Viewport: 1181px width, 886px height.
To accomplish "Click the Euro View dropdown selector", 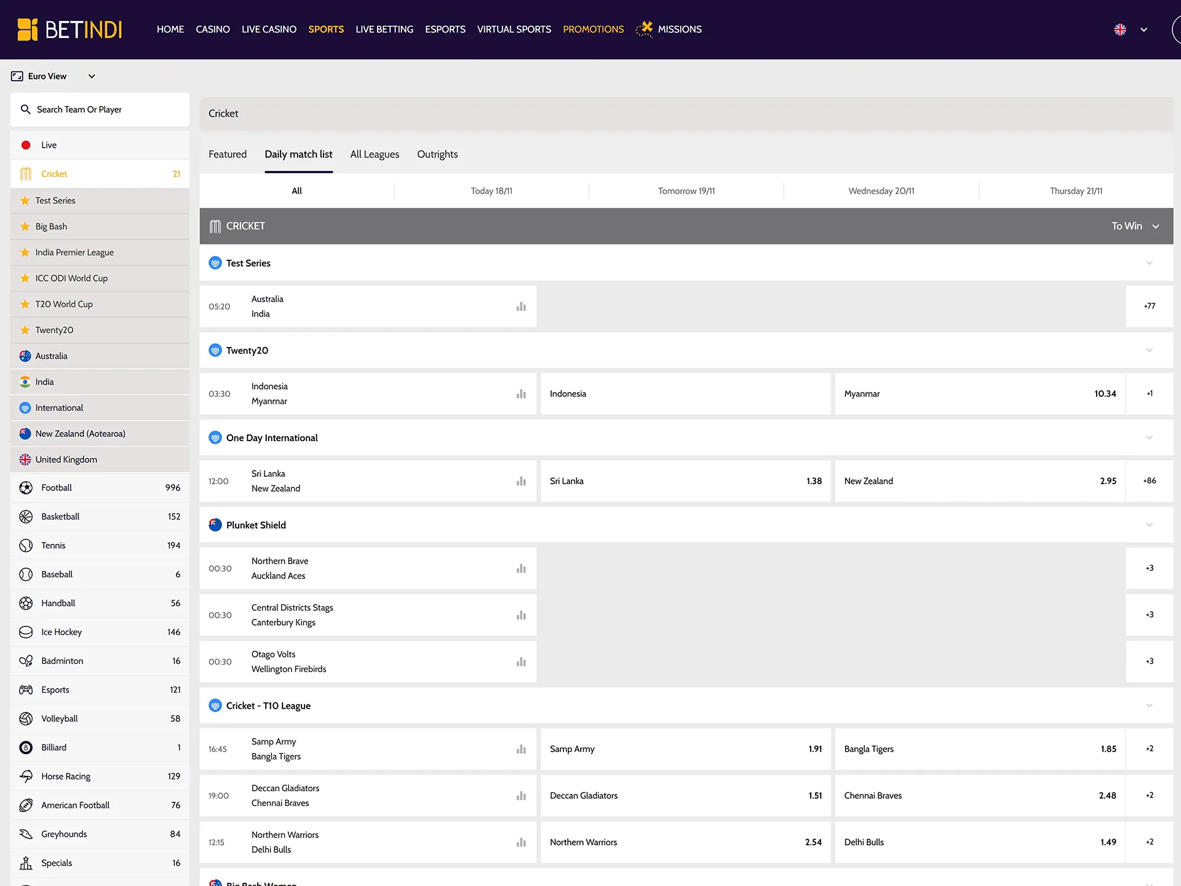I will 53,76.
